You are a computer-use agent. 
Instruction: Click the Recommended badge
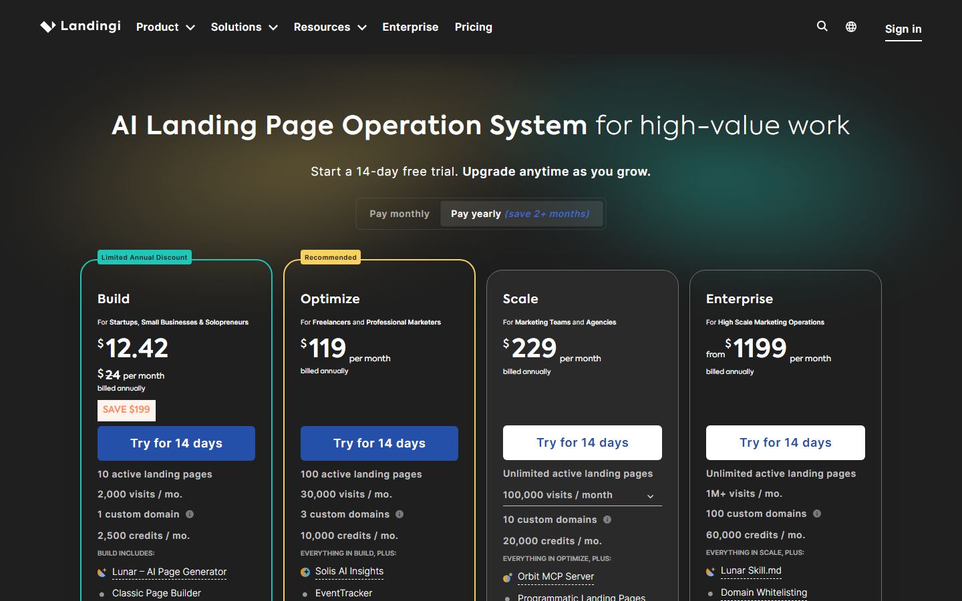331,257
